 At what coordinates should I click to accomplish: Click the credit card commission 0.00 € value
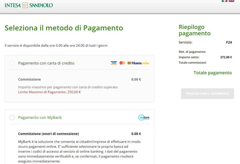[136, 79]
